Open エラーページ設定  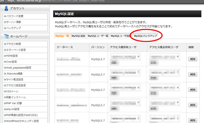click(x=25, y=50)
